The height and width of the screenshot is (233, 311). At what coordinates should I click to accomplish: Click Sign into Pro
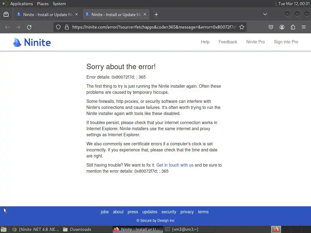point(286,42)
